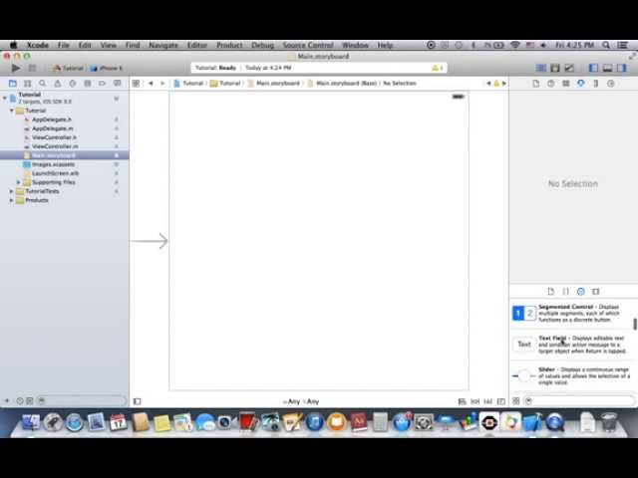This screenshot has width=638, height=478.
Task: Click the yellow warning in the jump bar
Action: click(496, 84)
